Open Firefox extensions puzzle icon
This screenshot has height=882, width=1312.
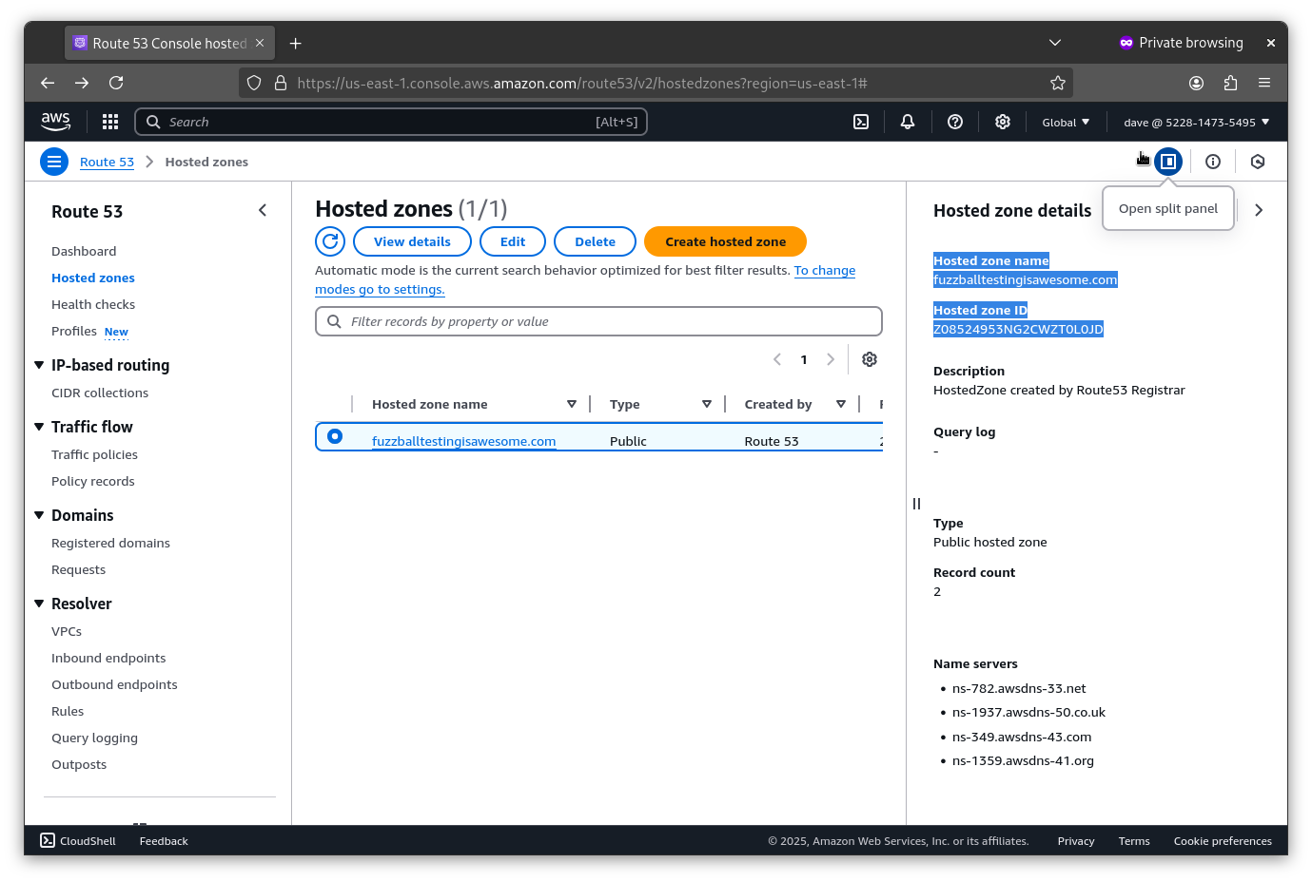[x=1230, y=83]
